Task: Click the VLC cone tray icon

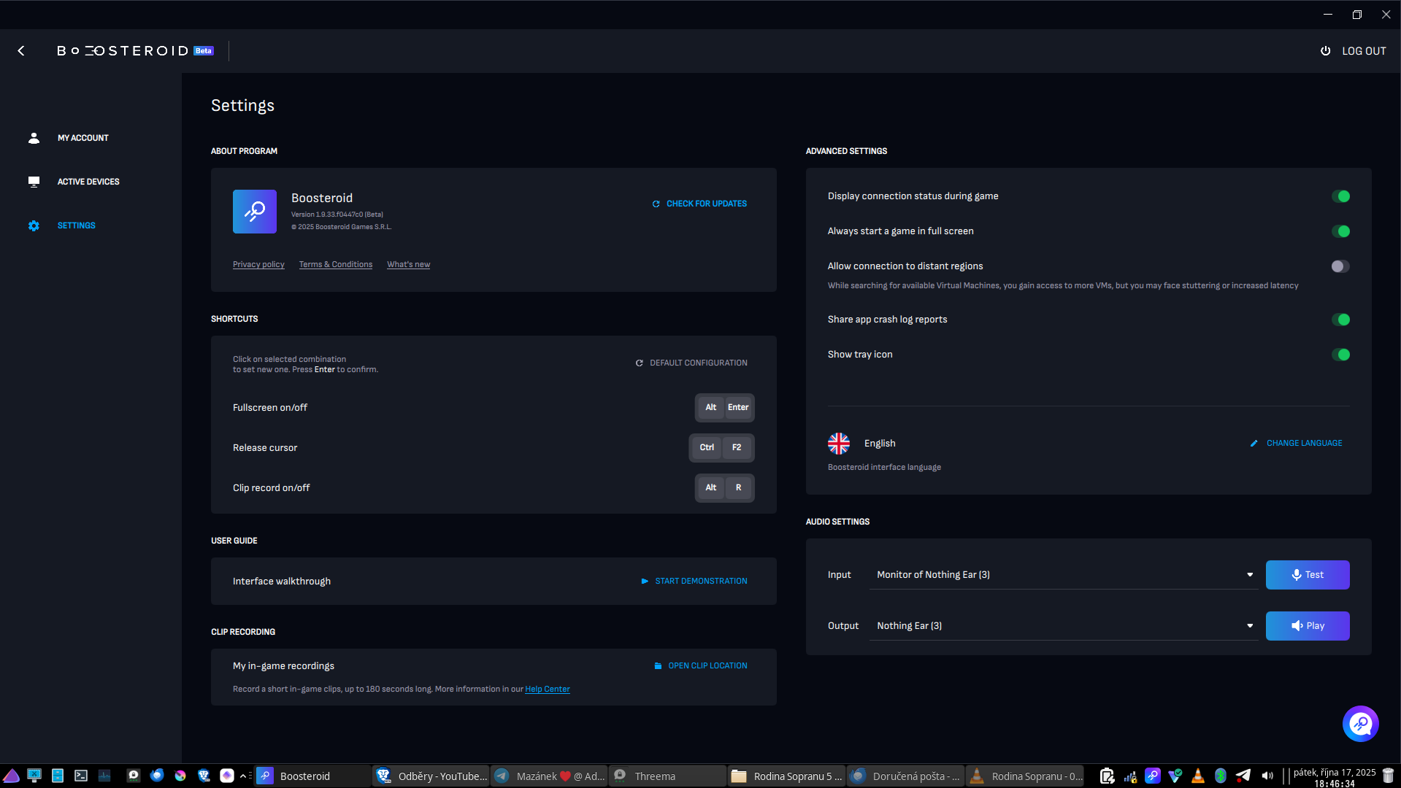Action: tap(1197, 776)
